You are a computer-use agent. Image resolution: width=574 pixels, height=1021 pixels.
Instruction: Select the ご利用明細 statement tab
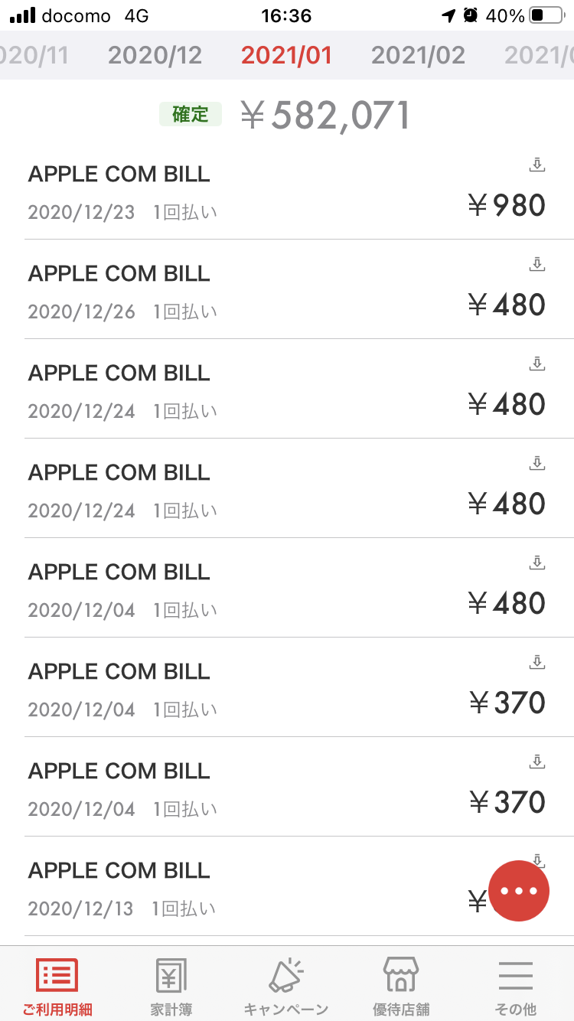57,986
